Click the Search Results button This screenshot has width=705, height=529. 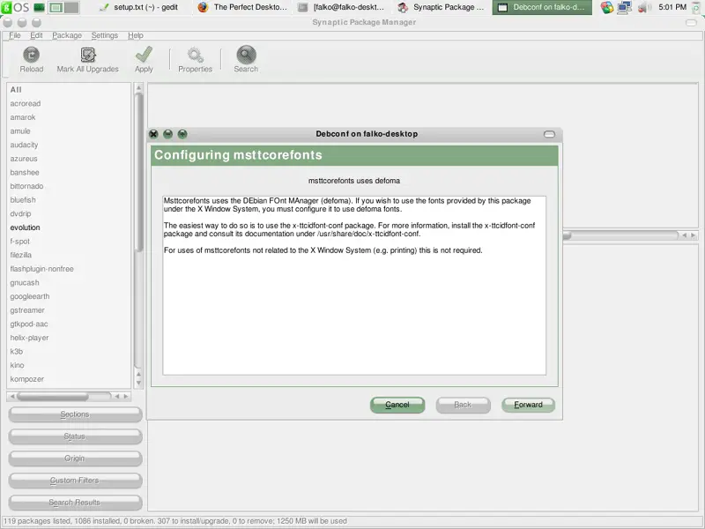(x=75, y=503)
